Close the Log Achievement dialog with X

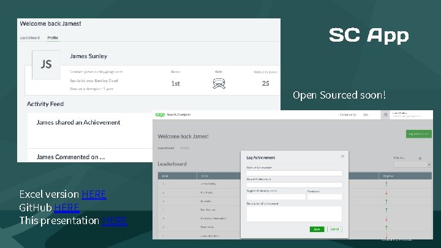342,156
